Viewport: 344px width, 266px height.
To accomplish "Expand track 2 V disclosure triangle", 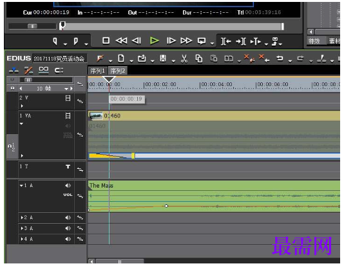I will 22,106.
